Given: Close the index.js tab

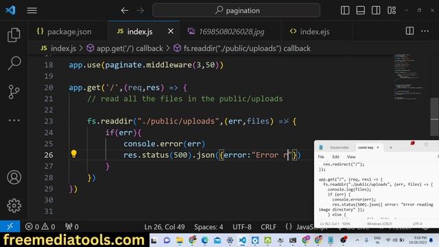Looking at the screenshot, I should (x=171, y=32).
